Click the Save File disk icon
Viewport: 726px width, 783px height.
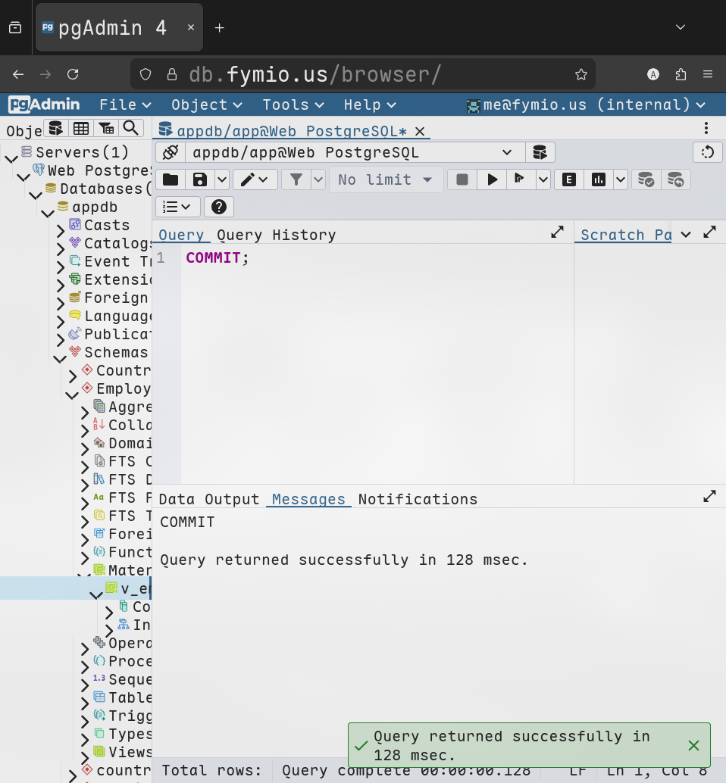point(200,179)
